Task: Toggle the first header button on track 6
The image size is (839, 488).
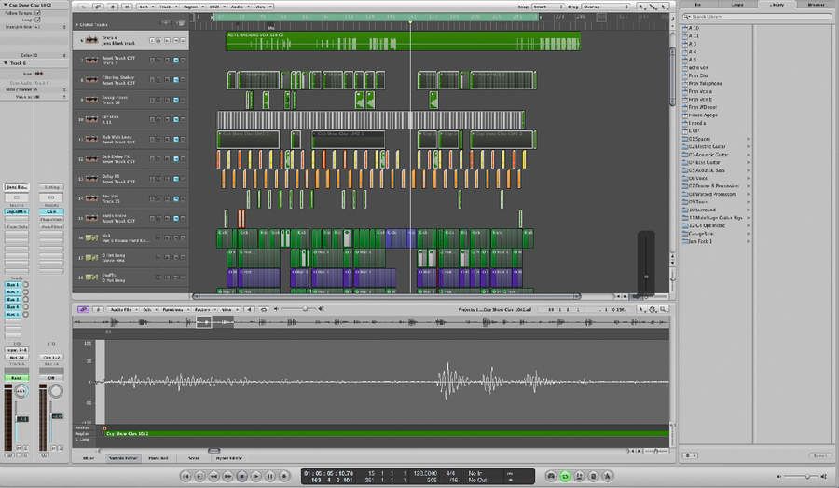Action: click(152, 41)
